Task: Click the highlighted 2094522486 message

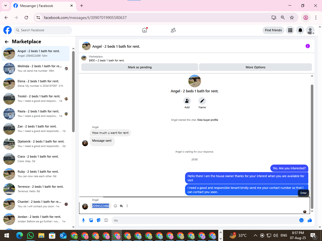Action: (x=100, y=206)
